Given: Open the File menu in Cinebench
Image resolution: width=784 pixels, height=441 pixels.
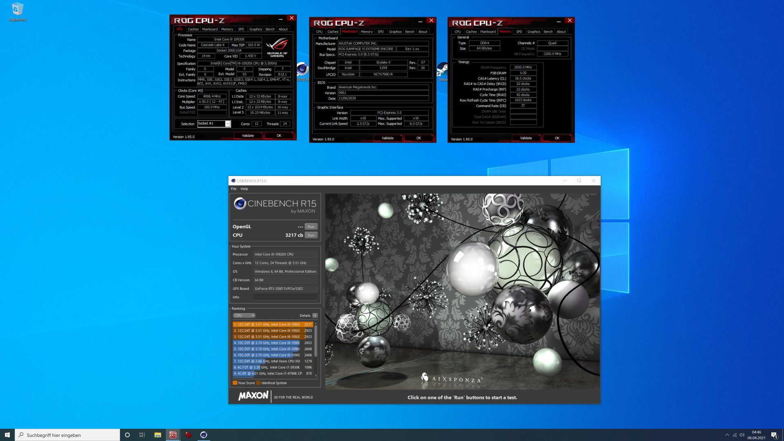Looking at the screenshot, I should click(x=234, y=189).
